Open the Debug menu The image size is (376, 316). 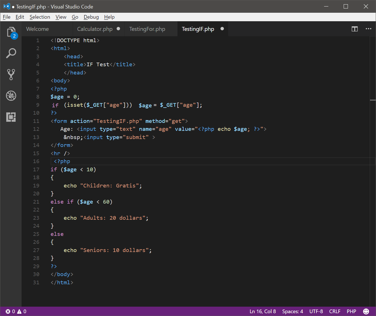(x=91, y=17)
